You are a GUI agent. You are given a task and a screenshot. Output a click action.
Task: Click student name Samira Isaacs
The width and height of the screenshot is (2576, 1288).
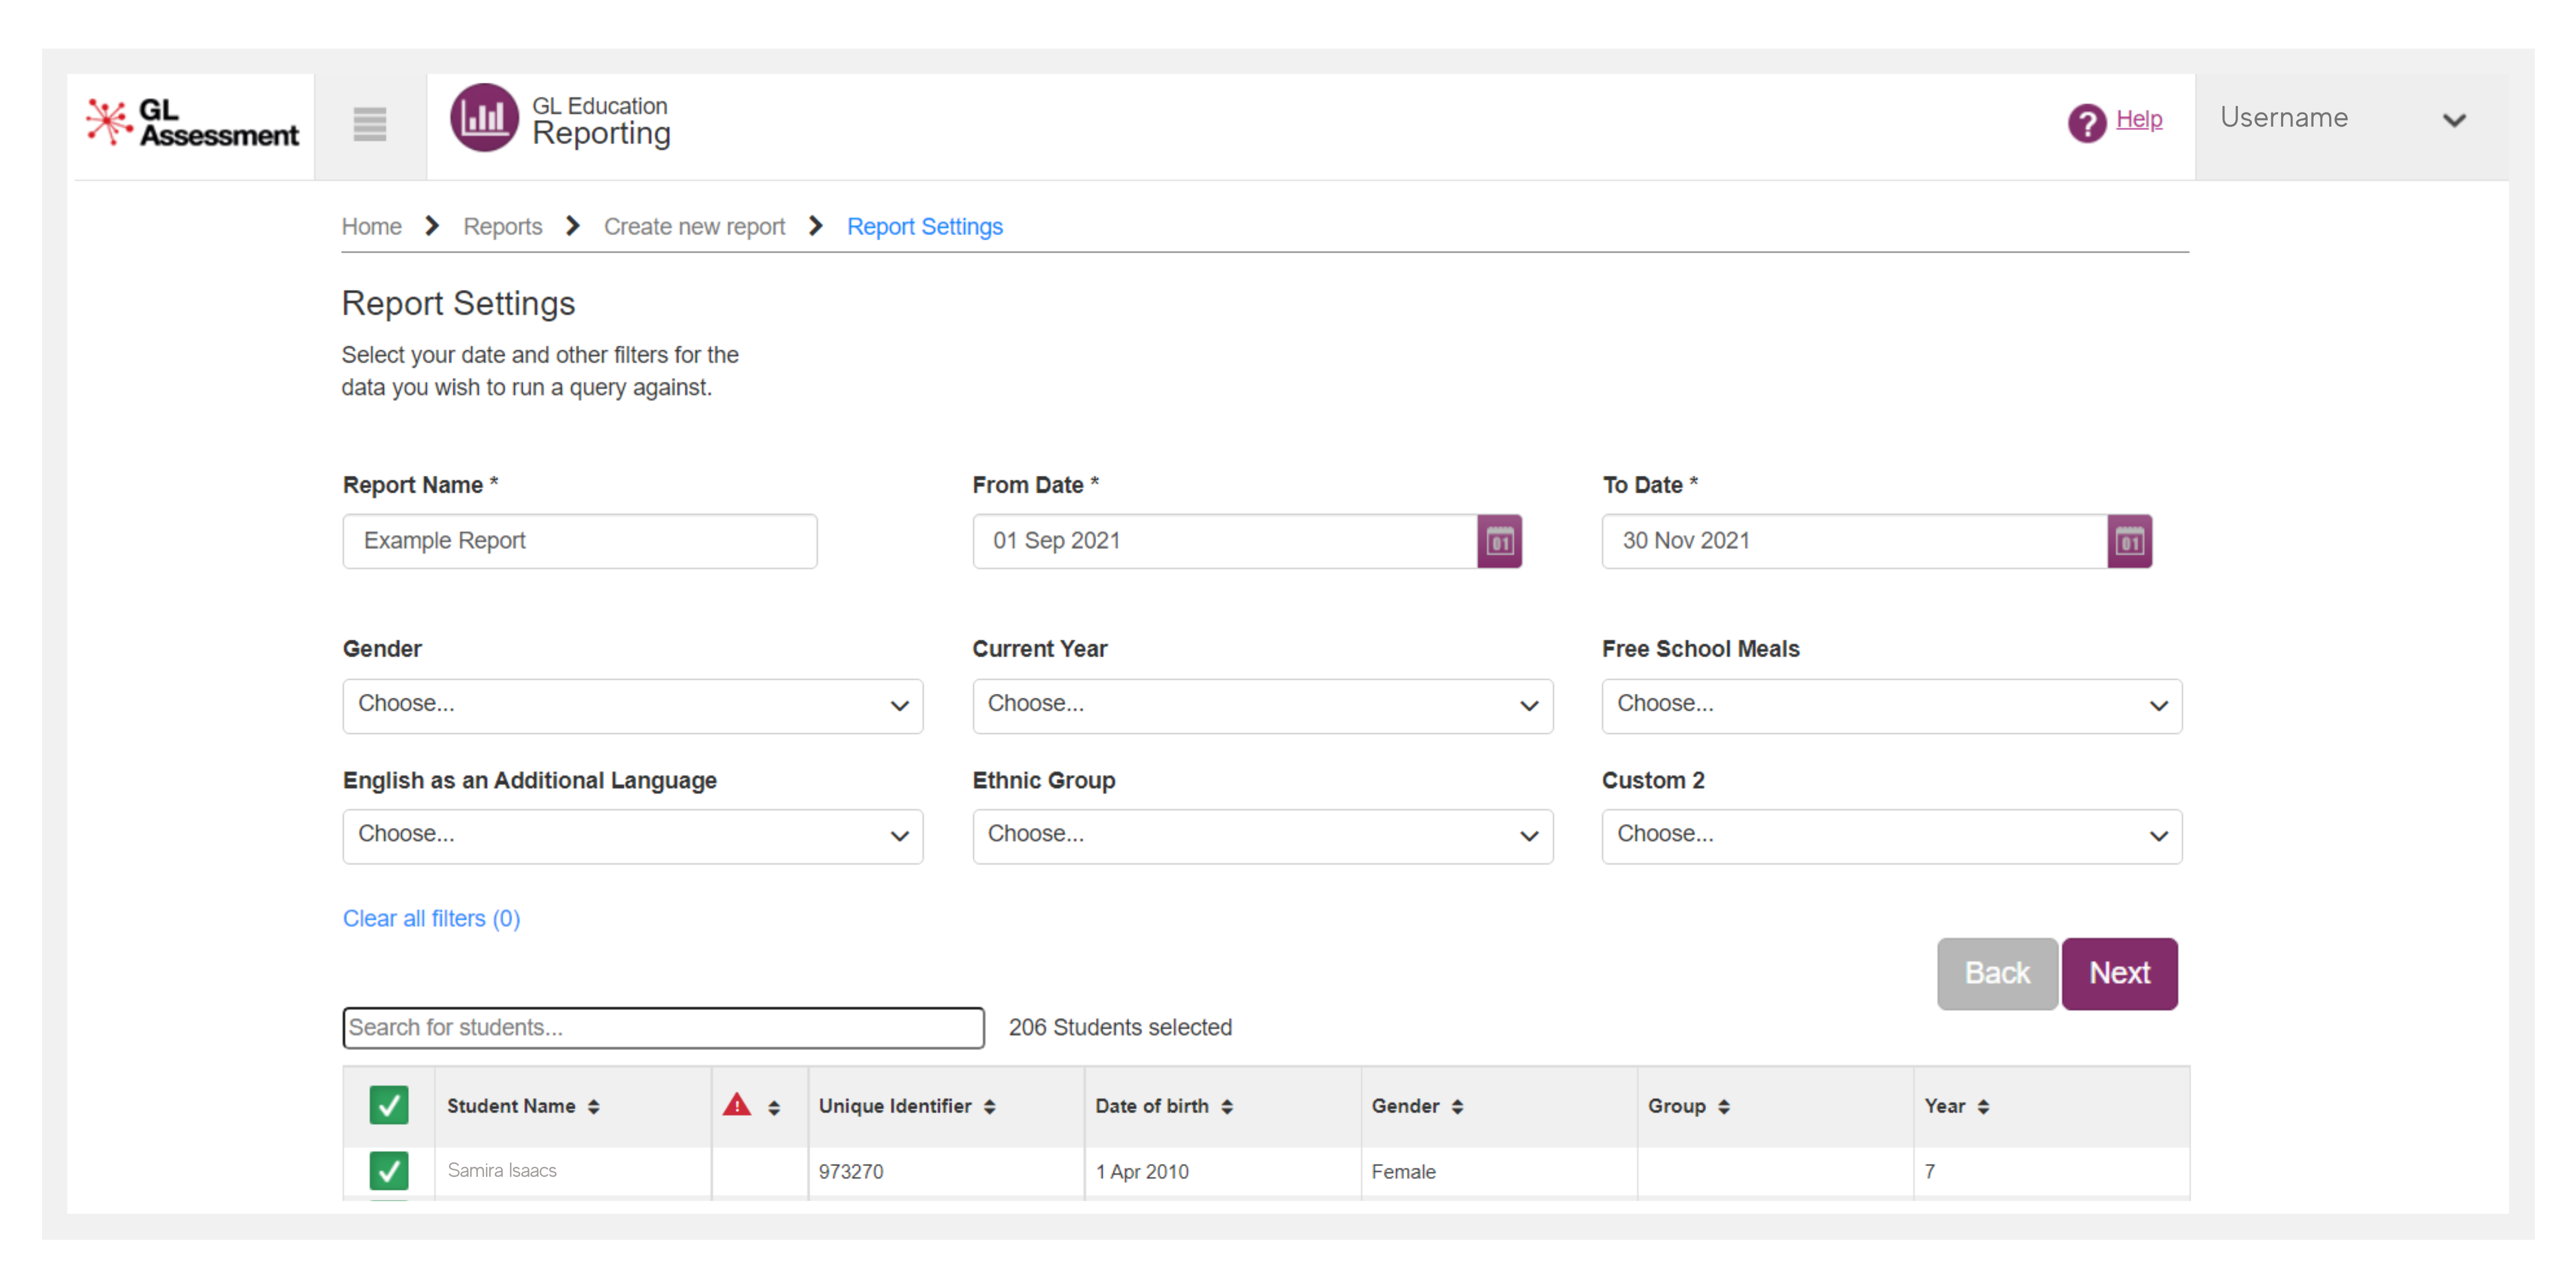[x=501, y=1170]
